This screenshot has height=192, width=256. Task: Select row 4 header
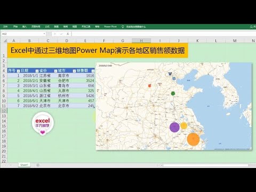click(4, 70)
